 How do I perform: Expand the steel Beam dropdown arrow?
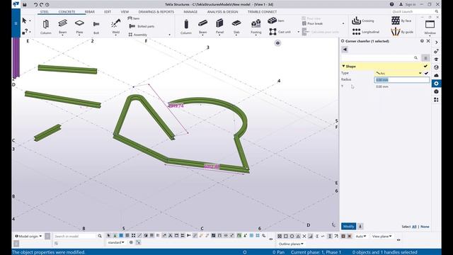(63, 35)
